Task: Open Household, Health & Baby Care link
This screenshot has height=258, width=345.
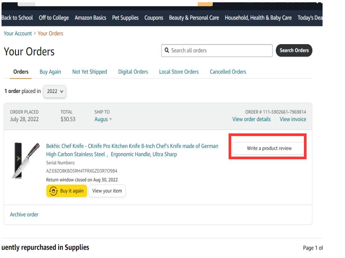Action: [x=258, y=18]
